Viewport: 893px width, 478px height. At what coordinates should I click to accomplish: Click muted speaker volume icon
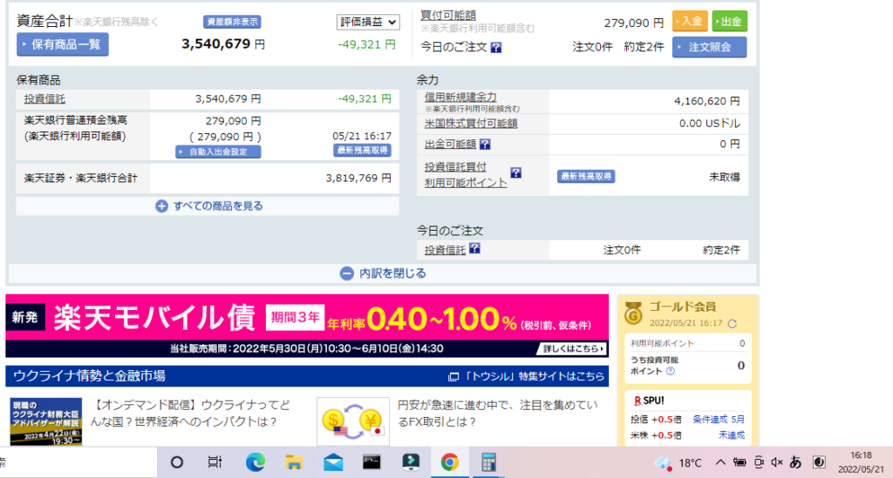[x=777, y=462]
